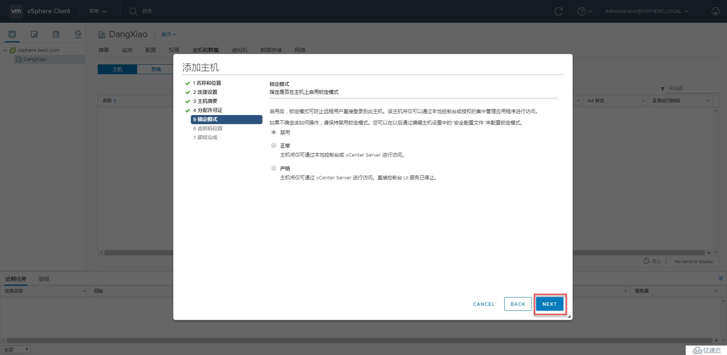This screenshot has width=727, height=355.
Task: Go to wizard step 3 主机摘要
Action: pyautogui.click(x=205, y=101)
